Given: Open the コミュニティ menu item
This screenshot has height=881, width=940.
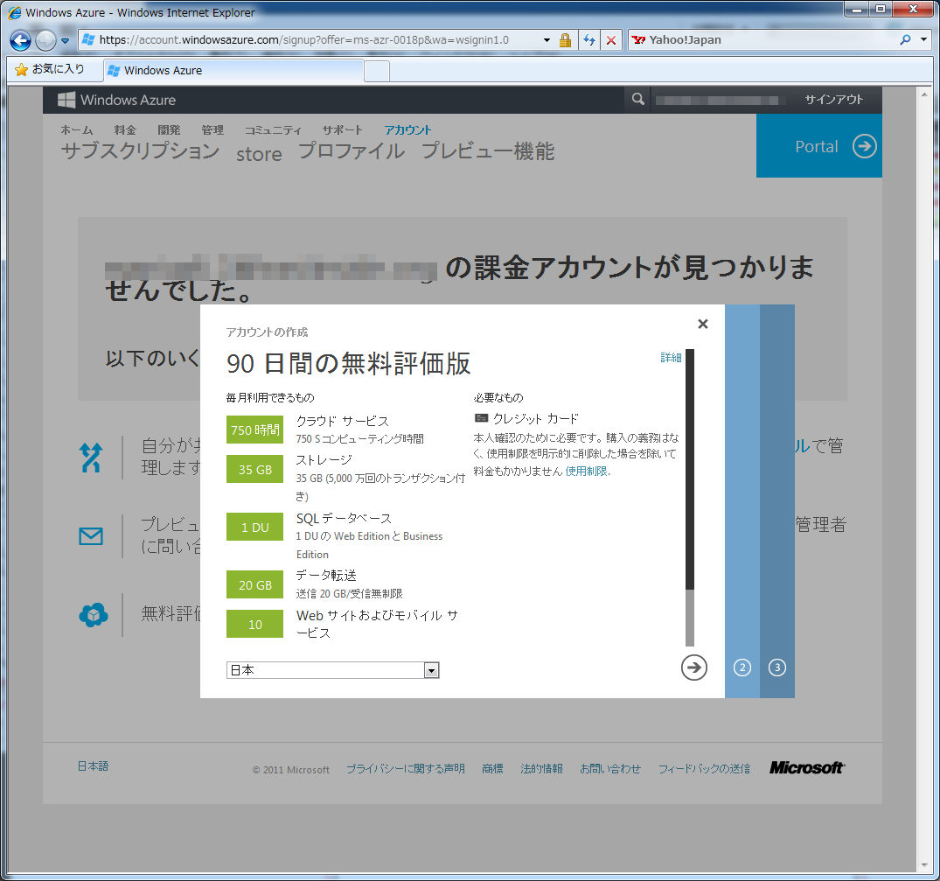Looking at the screenshot, I should tap(273, 130).
